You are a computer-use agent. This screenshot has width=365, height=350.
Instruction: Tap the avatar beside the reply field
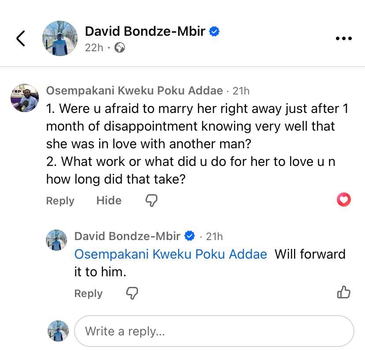(58, 331)
